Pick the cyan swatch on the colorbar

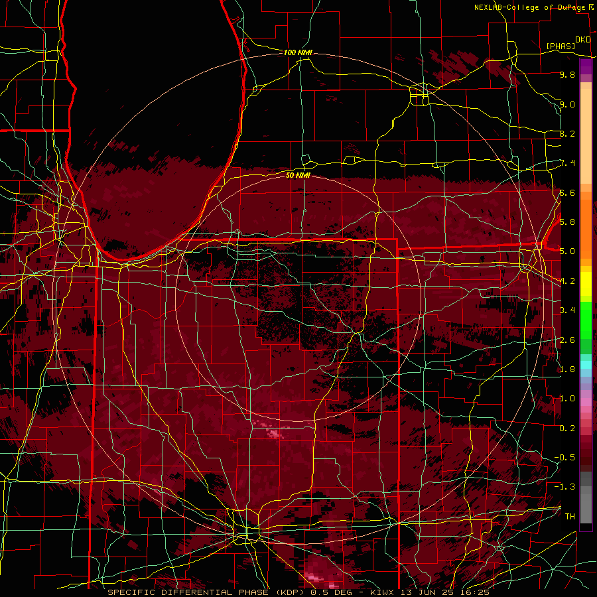(x=586, y=365)
